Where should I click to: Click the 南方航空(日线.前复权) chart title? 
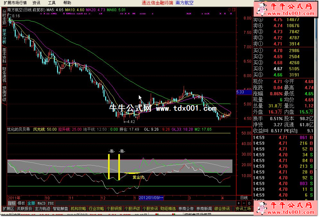click(26, 10)
